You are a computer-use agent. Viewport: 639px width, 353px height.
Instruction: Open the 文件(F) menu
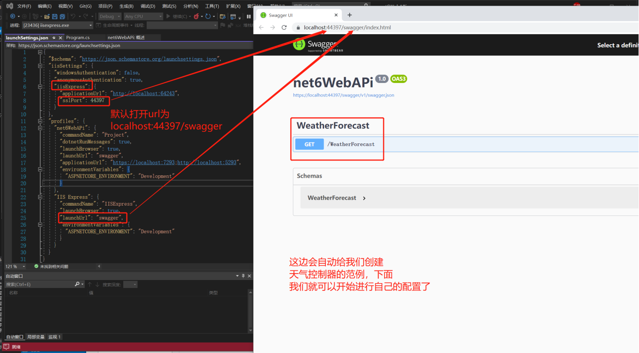(x=24, y=6)
